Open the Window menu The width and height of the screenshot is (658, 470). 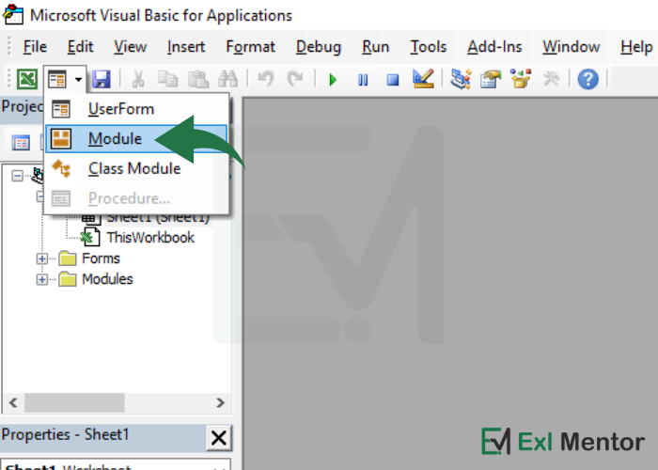572,47
